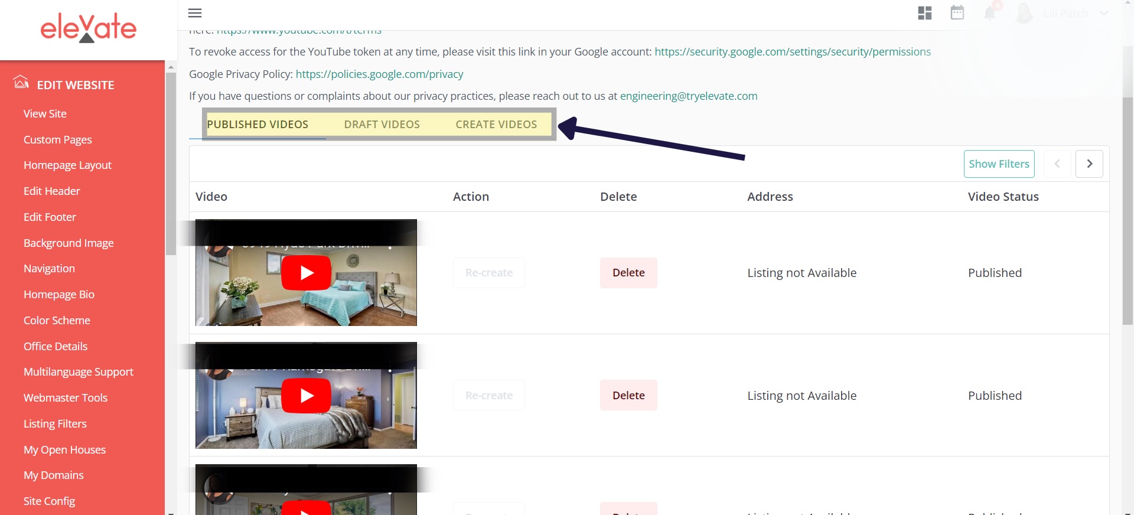Open Office Details page

[56, 347]
